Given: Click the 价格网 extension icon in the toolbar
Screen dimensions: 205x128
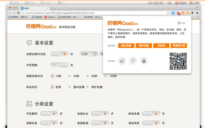Looking at the screenshot, I should (x=188, y=13).
